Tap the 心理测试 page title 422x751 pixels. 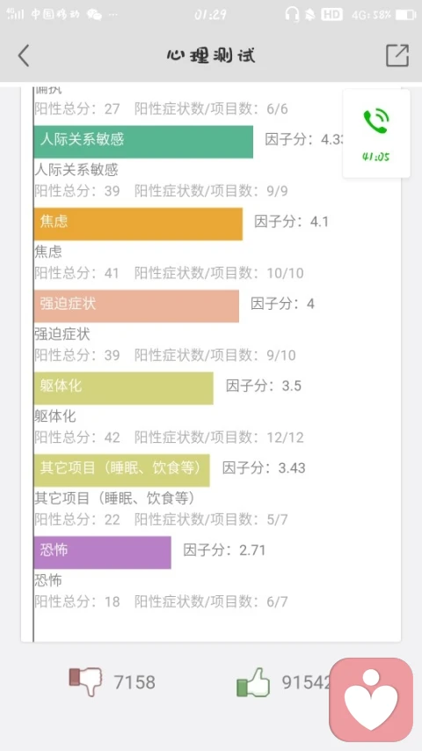click(x=211, y=55)
